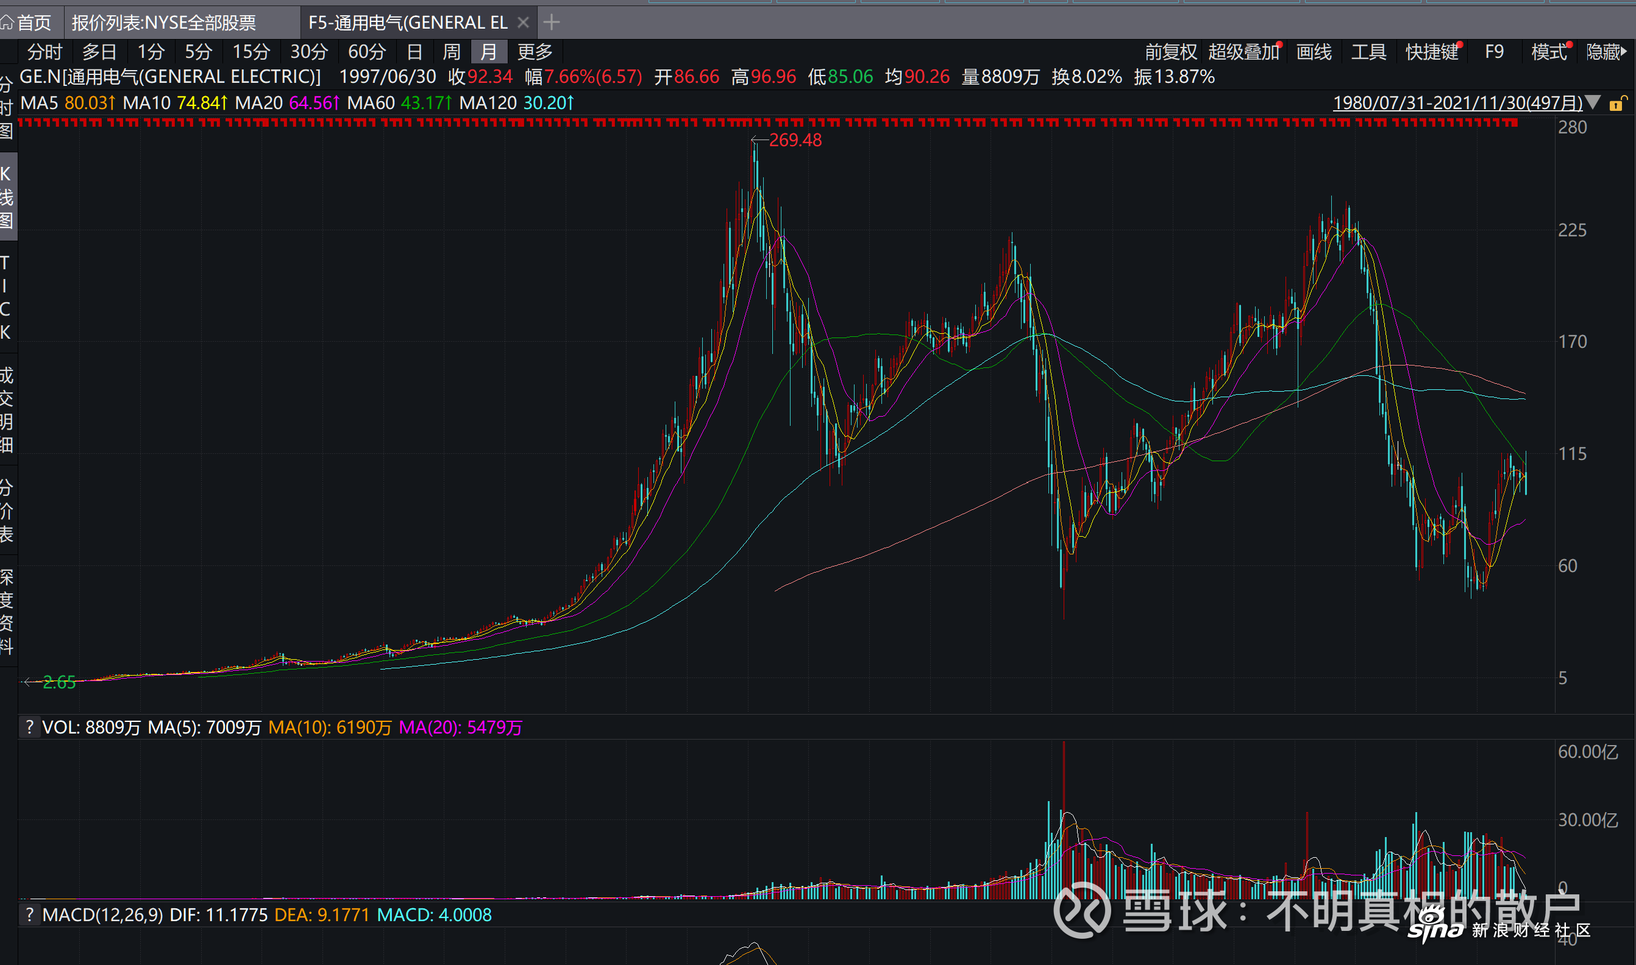This screenshot has height=965, width=1636.
Task: Click MA(10): 6190万 volume label
Action: (330, 727)
